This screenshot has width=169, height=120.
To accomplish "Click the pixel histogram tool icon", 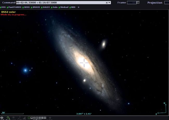I will pos(25,118).
